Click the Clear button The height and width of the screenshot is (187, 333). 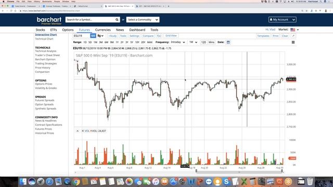[285, 36]
